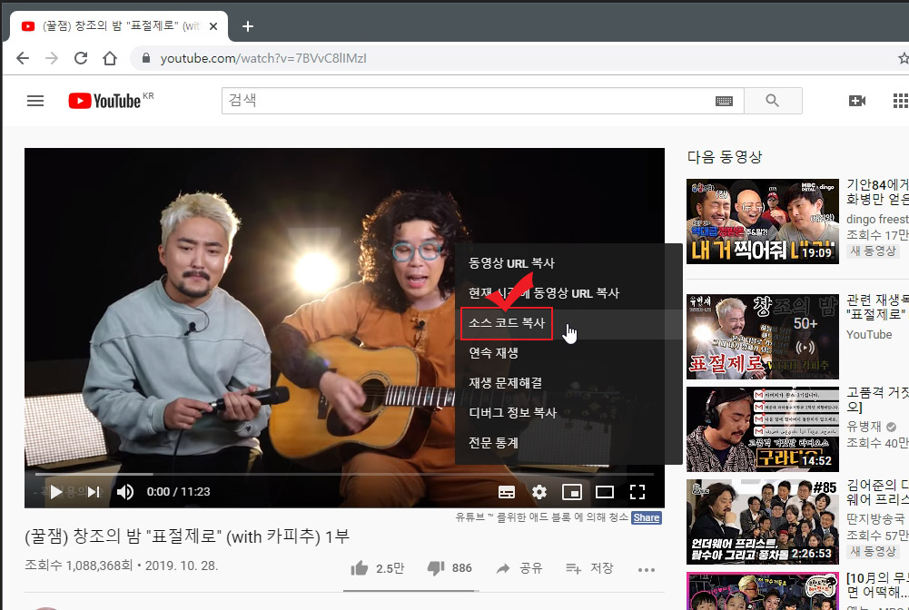This screenshot has height=610, width=909.
Task: Choose '동영상 URL 복사' from context menu
Action: 568,263
